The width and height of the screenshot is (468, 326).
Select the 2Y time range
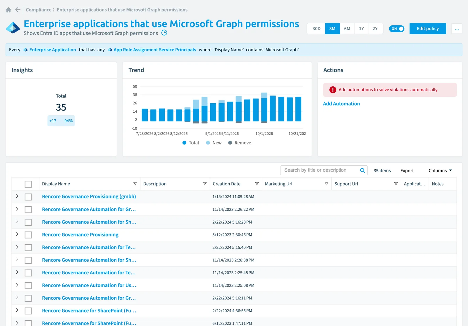click(375, 29)
